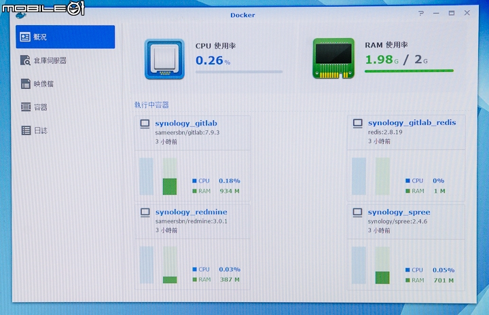This screenshot has width=489, height=315.
Task: Open the synology_gitlab container link
Action: (186, 124)
